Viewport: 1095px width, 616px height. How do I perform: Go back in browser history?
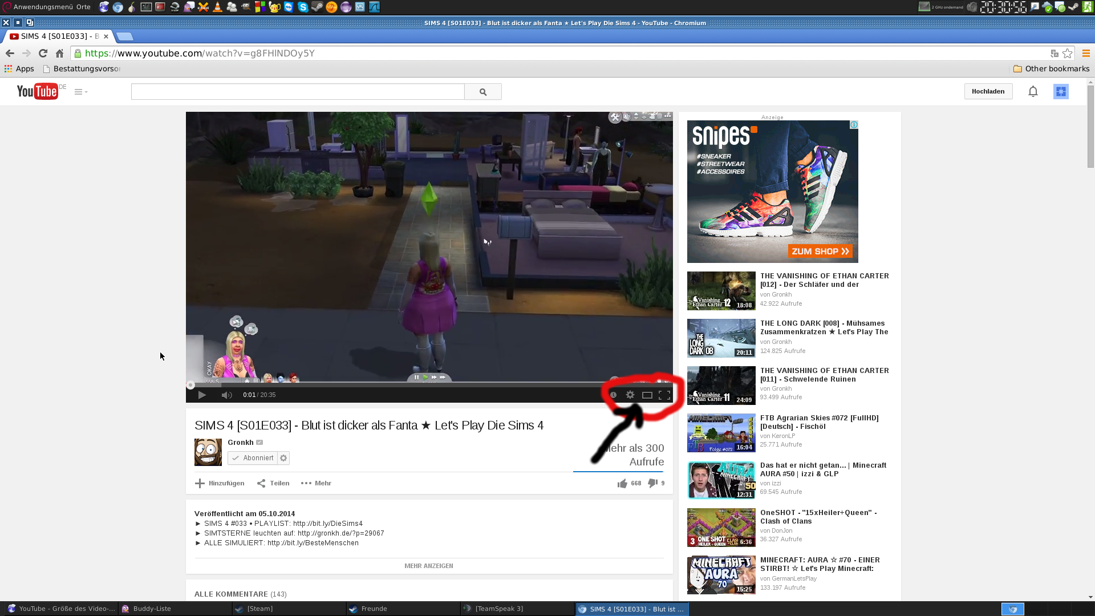(10, 53)
